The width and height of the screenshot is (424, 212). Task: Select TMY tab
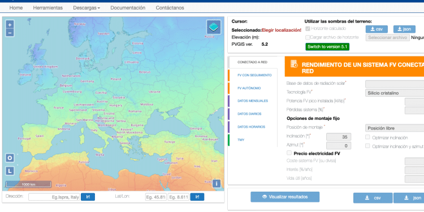tap(253, 140)
